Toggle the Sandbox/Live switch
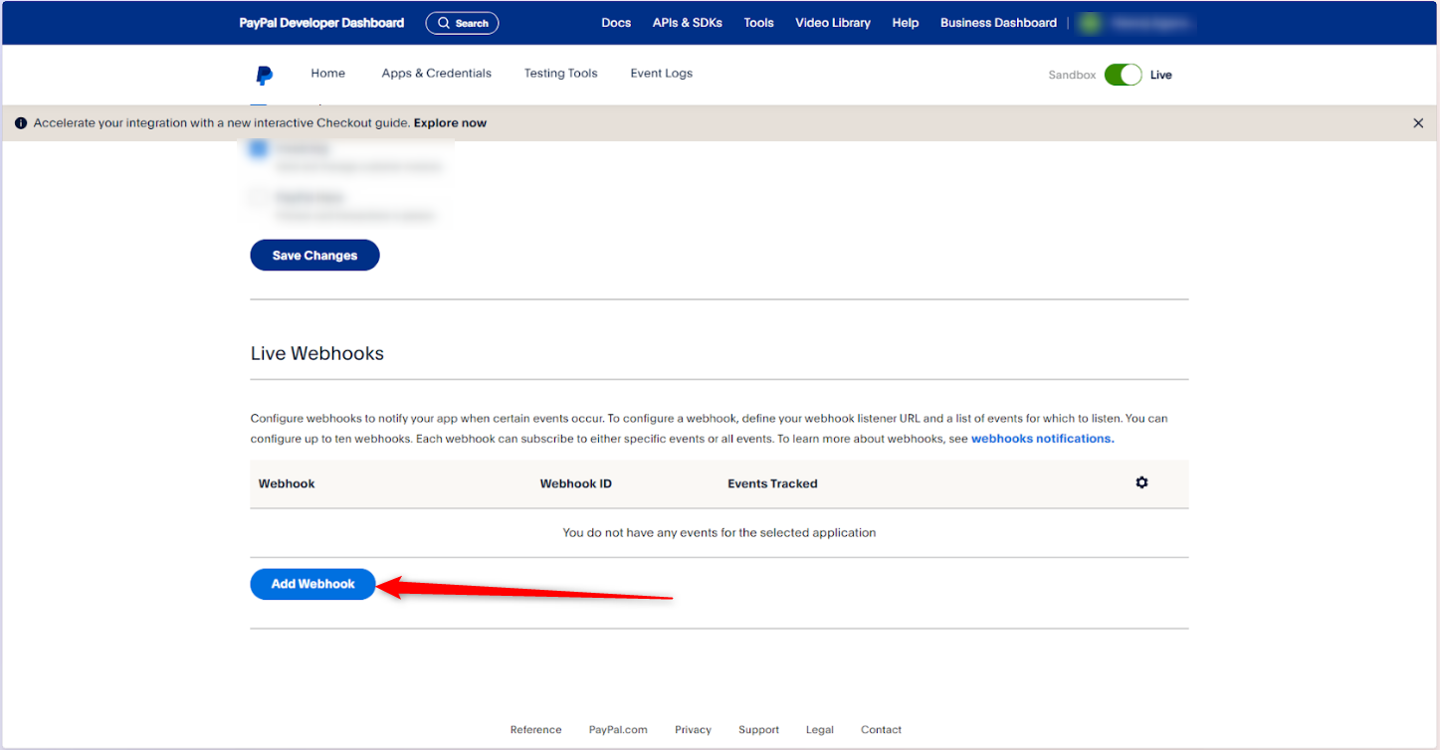Screen dimensions: 1440x750 1123,75
